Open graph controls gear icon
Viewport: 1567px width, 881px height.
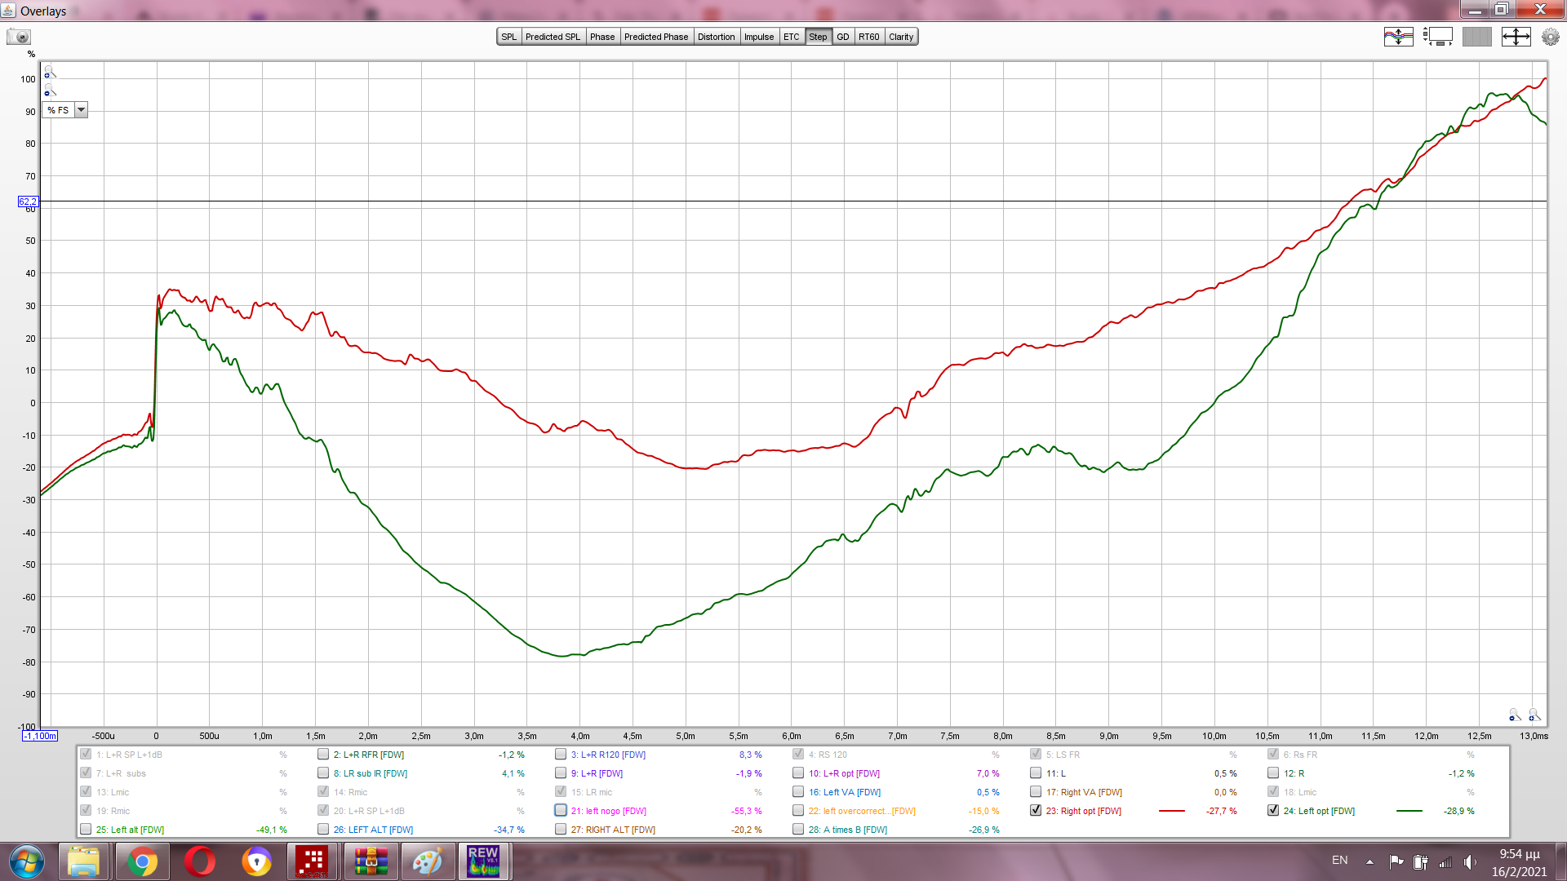tap(1550, 37)
